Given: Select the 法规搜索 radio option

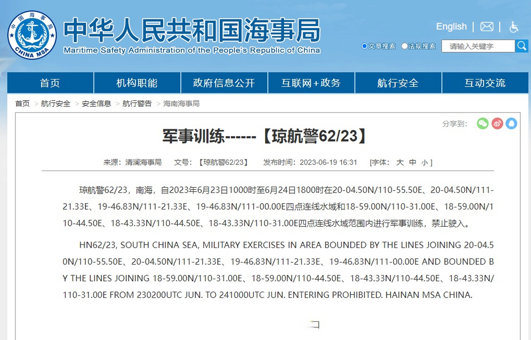Looking at the screenshot, I should (x=404, y=46).
